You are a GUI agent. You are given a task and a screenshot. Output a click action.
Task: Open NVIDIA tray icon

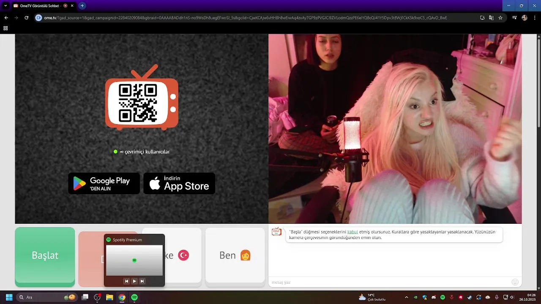pyautogui.click(x=415, y=297)
